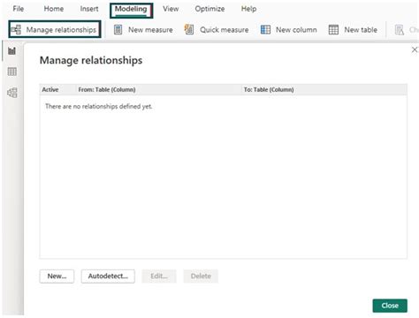The image size is (419, 318).
Task: Open the Insert ribbon tab
Action: [89, 9]
